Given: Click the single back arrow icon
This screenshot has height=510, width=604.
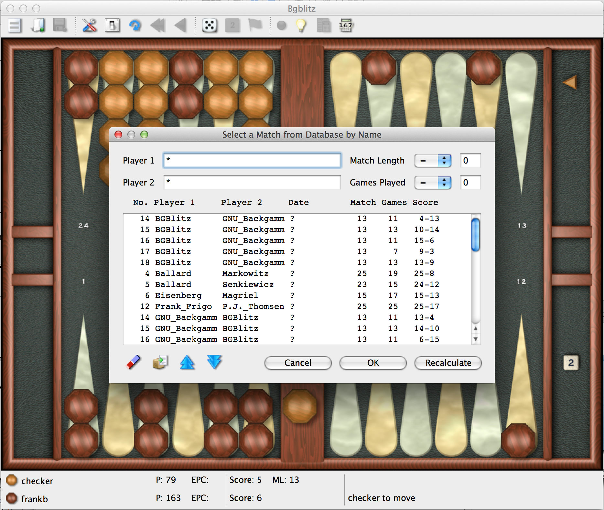Looking at the screenshot, I should [x=181, y=26].
